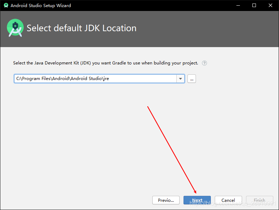279x210 pixels.
Task: Click the 'Select the Java Development Kit' instruction text
Action: pyautogui.click(x=105, y=63)
